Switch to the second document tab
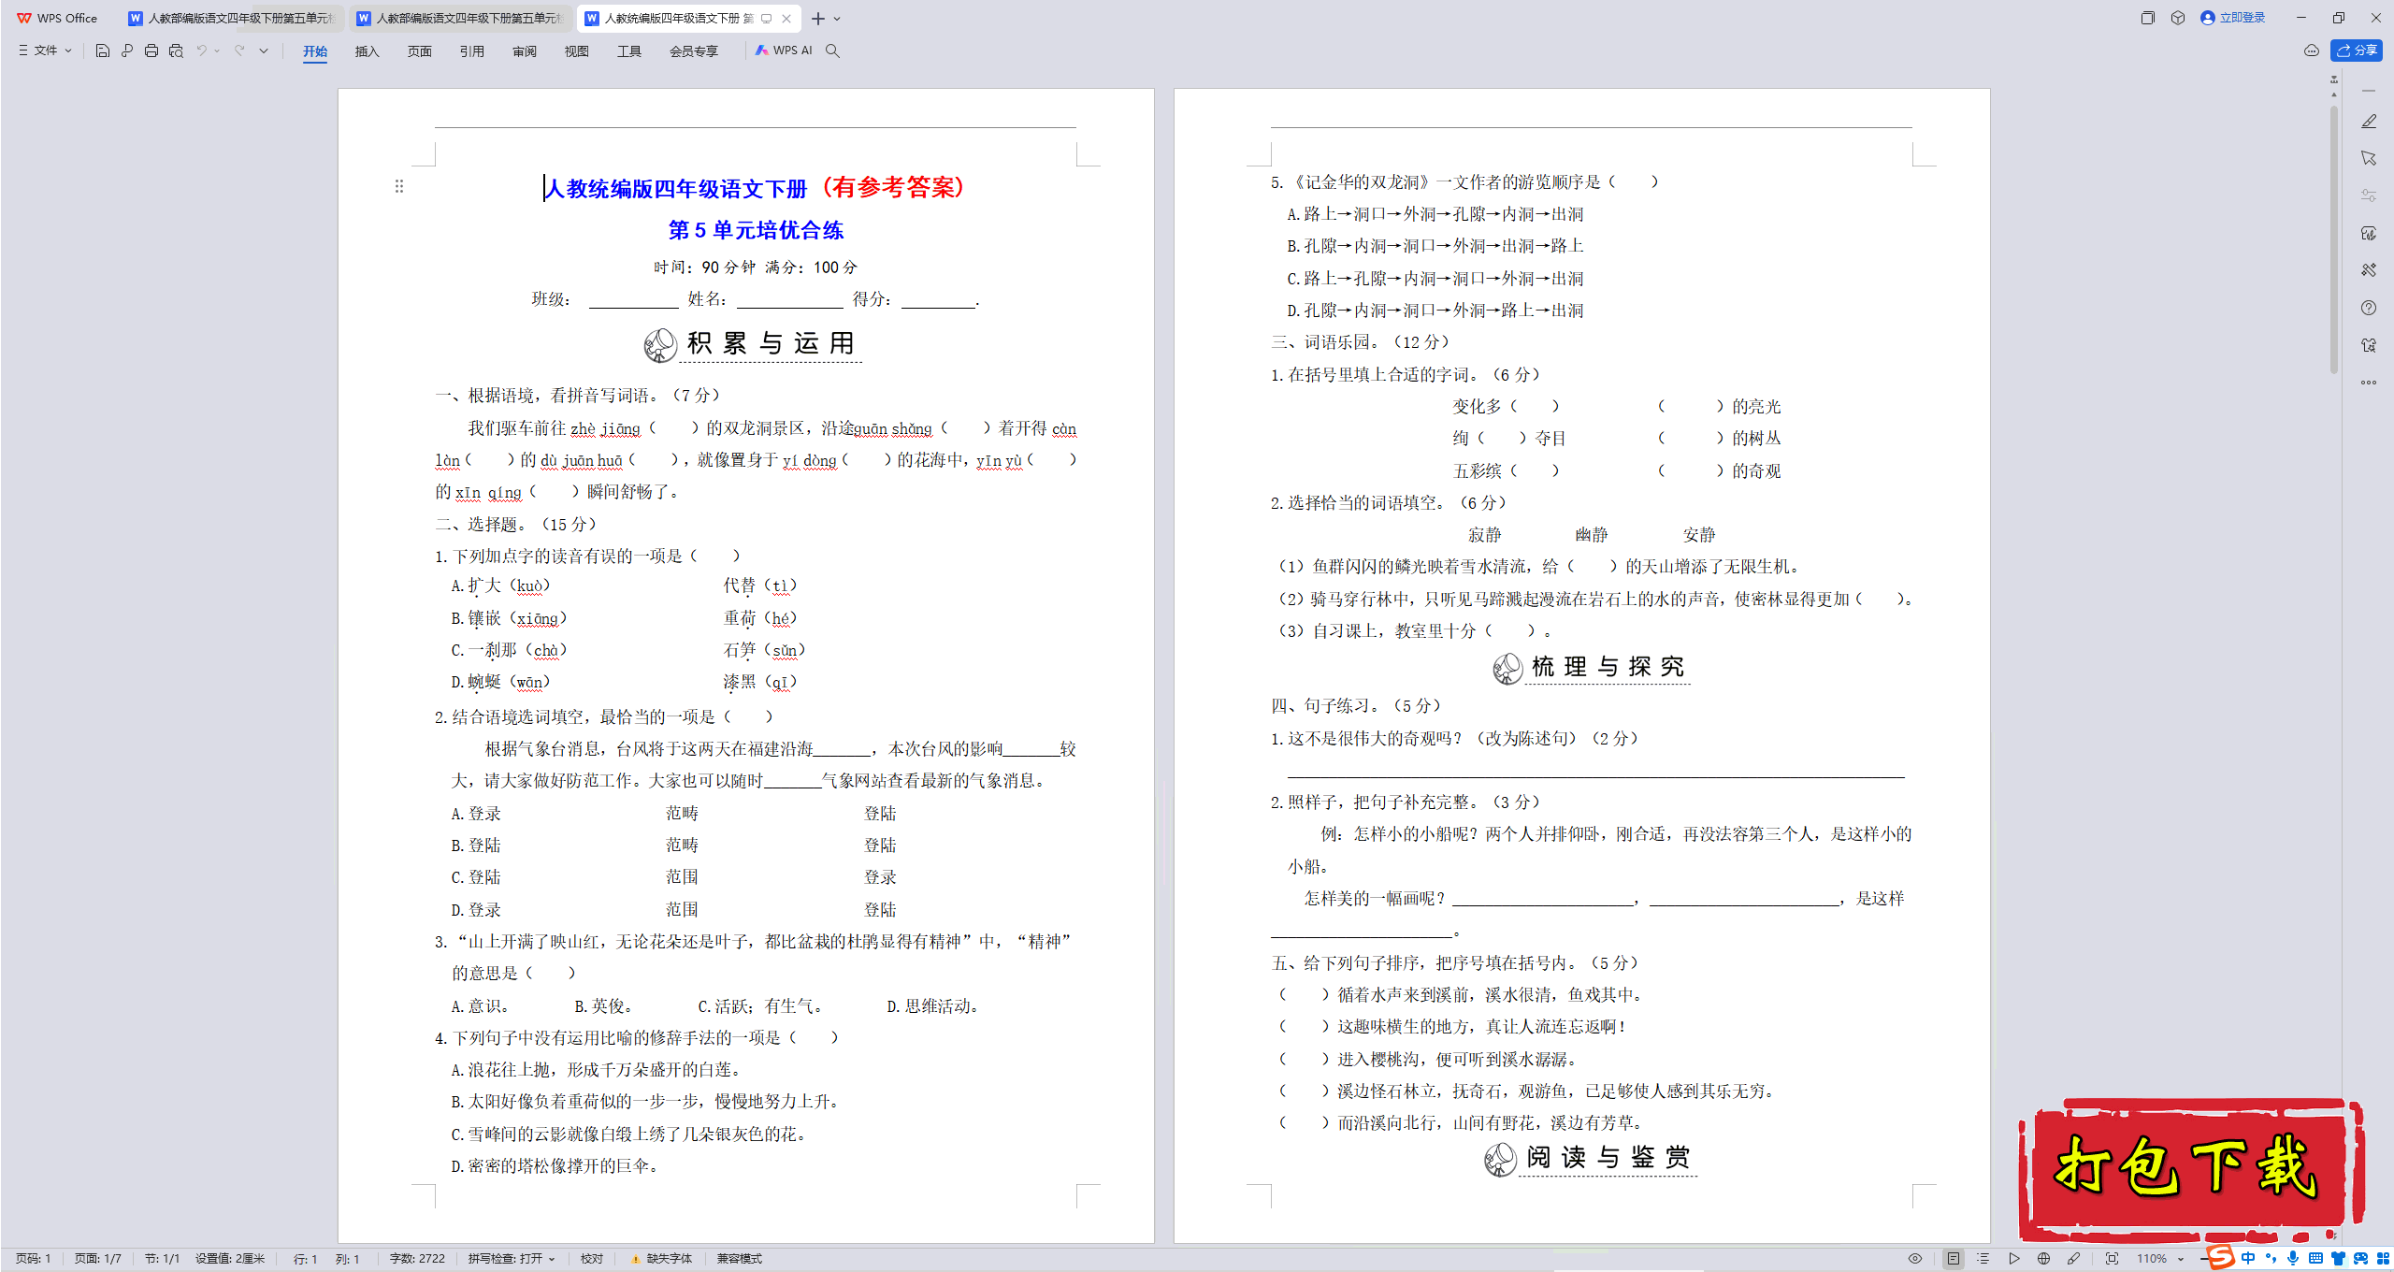The height and width of the screenshot is (1272, 2394). (460, 18)
